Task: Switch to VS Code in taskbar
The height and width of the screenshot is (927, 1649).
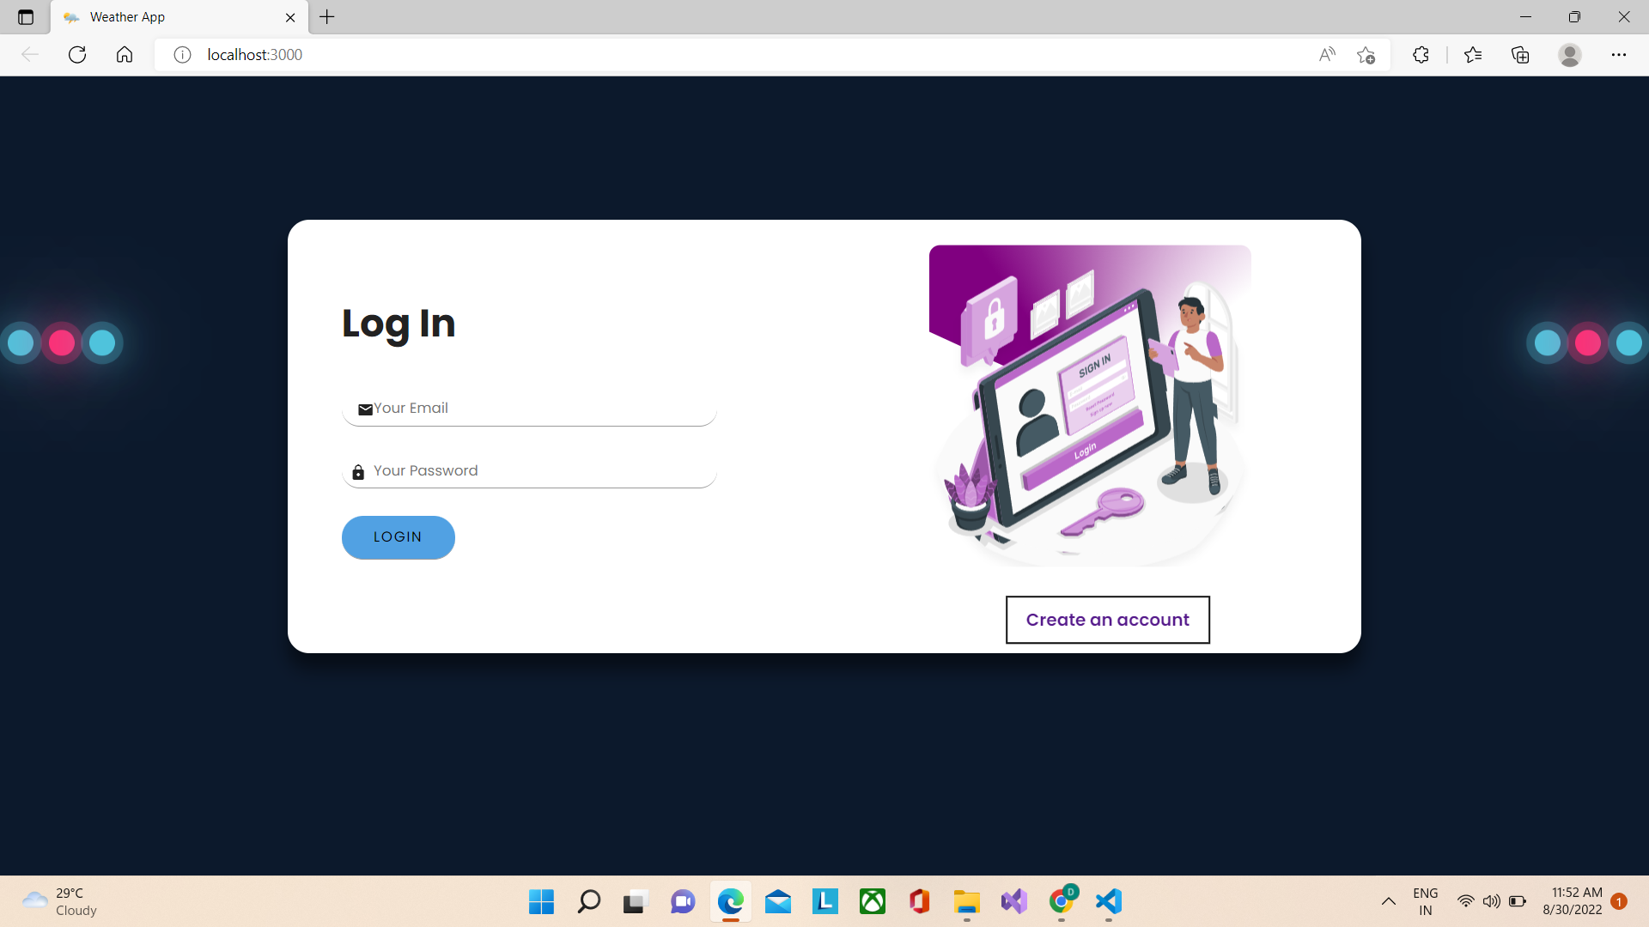Action: [1109, 902]
